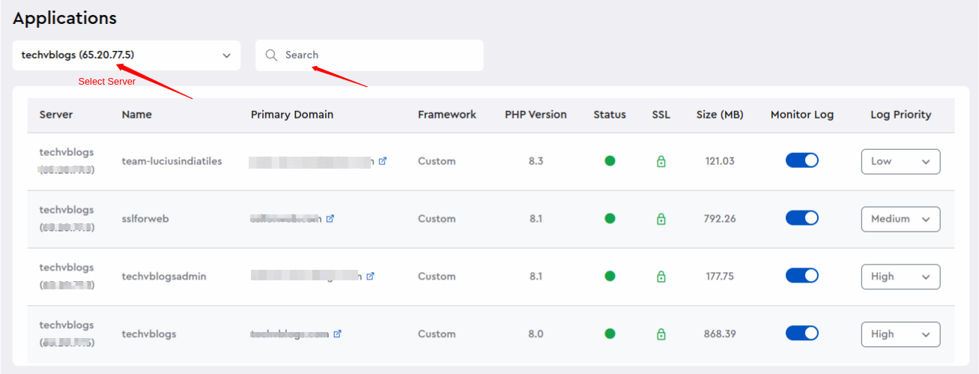The image size is (979, 374).
Task: Click the Framework column header
Action: click(447, 115)
